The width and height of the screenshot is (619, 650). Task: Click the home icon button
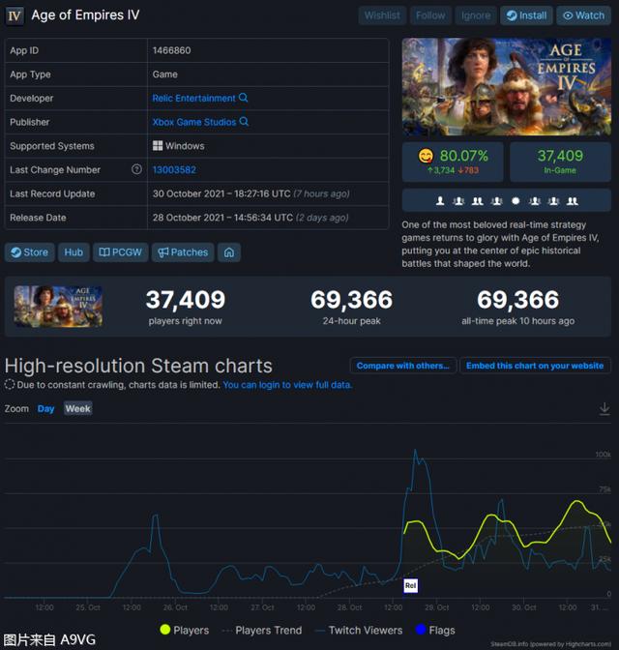tap(229, 252)
